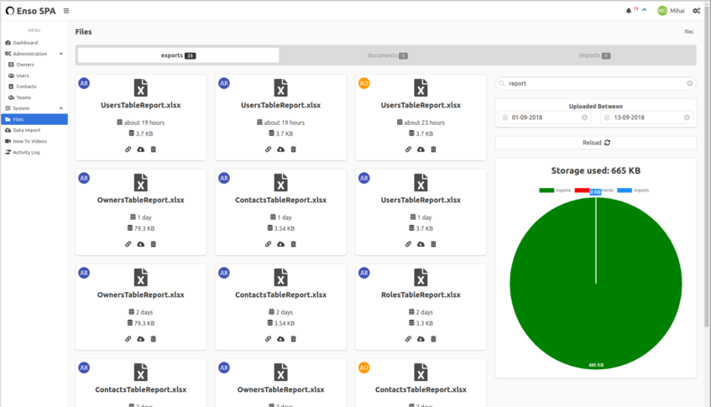The height and width of the screenshot is (407, 711).
Task: Click the page vertical scrollbar
Action: (707, 168)
